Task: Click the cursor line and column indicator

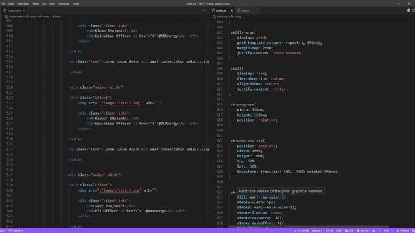Action: (301, 230)
